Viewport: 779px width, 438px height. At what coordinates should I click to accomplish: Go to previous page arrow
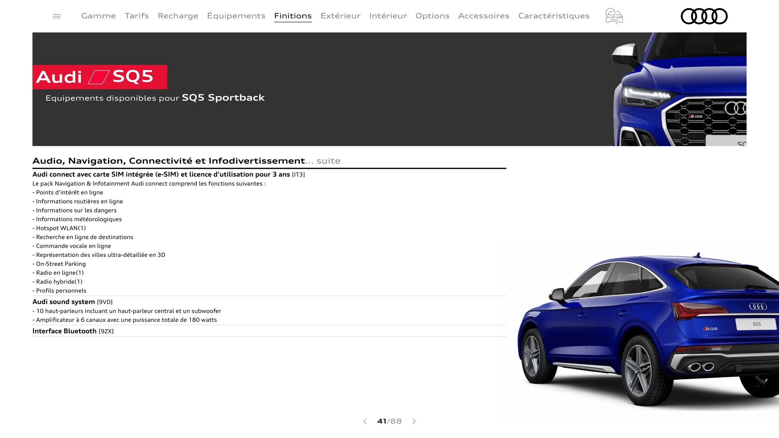point(365,421)
